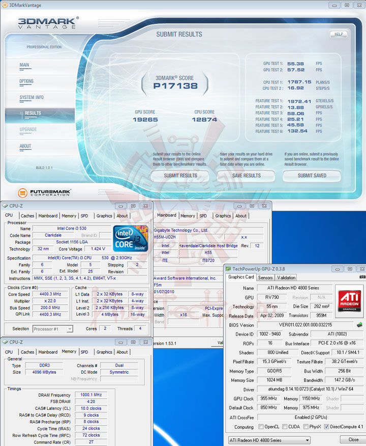Select the Graphics tab in Memory CPU-Z window
The image size is (366, 446).
coord(104,352)
